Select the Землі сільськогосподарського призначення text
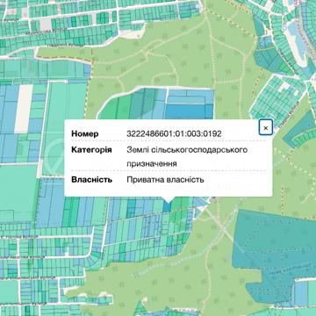 (187, 157)
